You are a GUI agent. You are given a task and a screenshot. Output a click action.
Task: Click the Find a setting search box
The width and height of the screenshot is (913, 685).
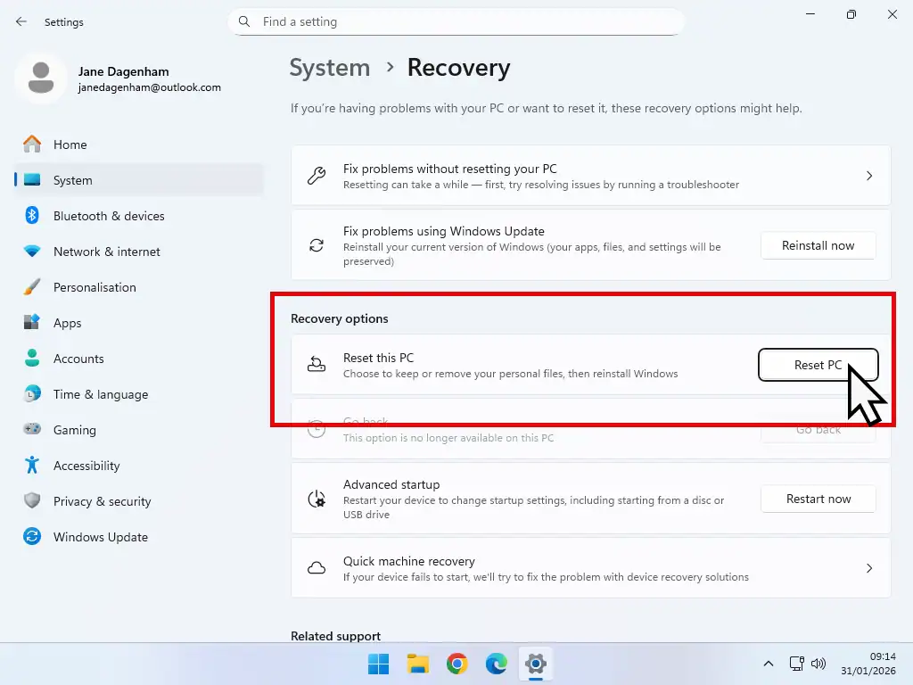(456, 21)
